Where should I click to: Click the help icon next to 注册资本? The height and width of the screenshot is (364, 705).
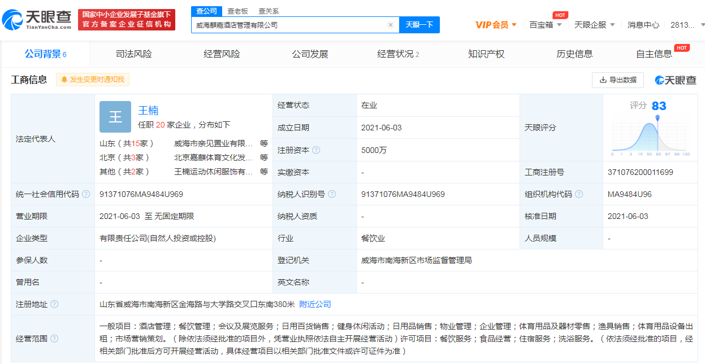click(x=316, y=150)
